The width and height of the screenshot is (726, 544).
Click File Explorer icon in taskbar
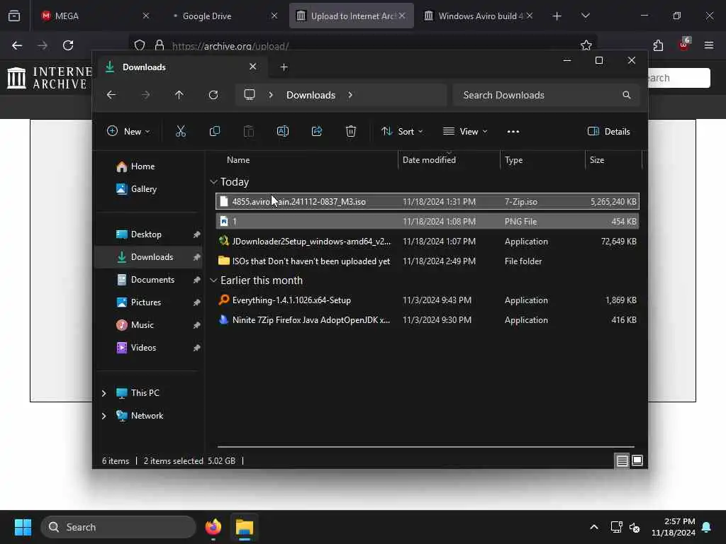tap(245, 527)
